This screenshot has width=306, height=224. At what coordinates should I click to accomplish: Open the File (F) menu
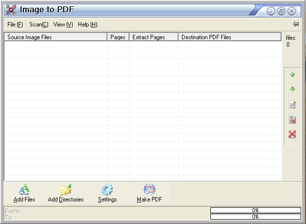click(15, 25)
